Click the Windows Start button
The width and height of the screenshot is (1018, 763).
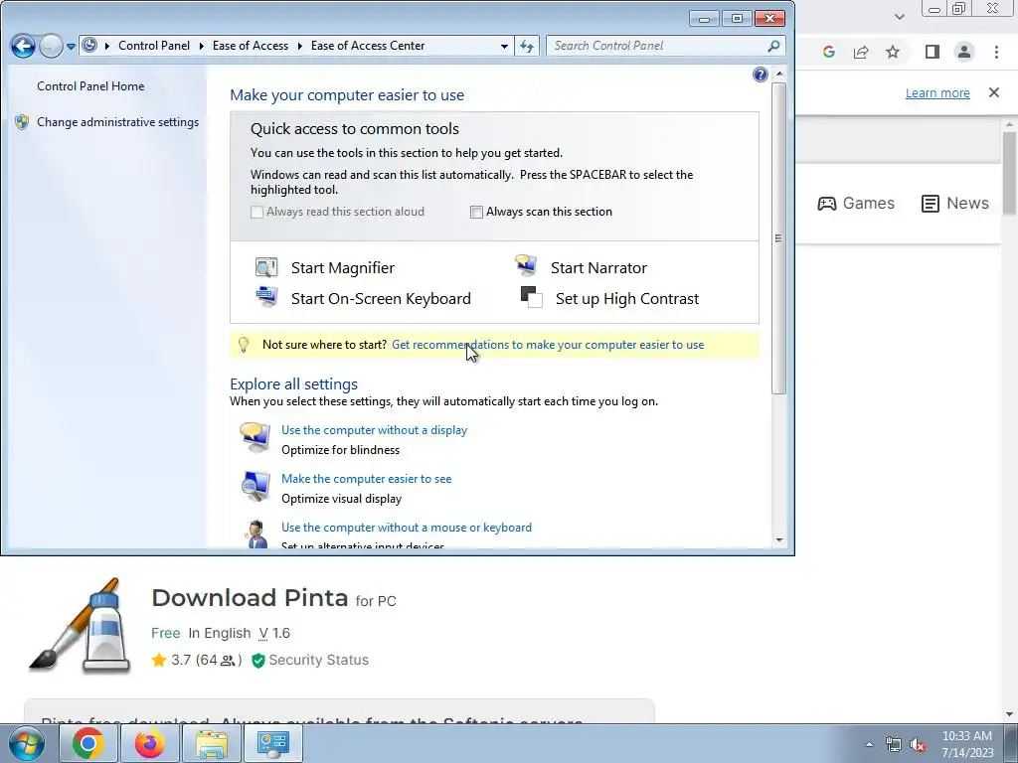click(x=27, y=743)
